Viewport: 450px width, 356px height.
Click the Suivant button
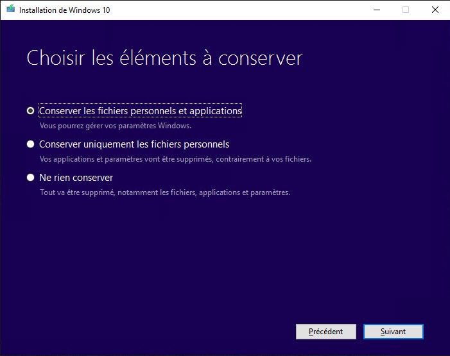(393, 332)
